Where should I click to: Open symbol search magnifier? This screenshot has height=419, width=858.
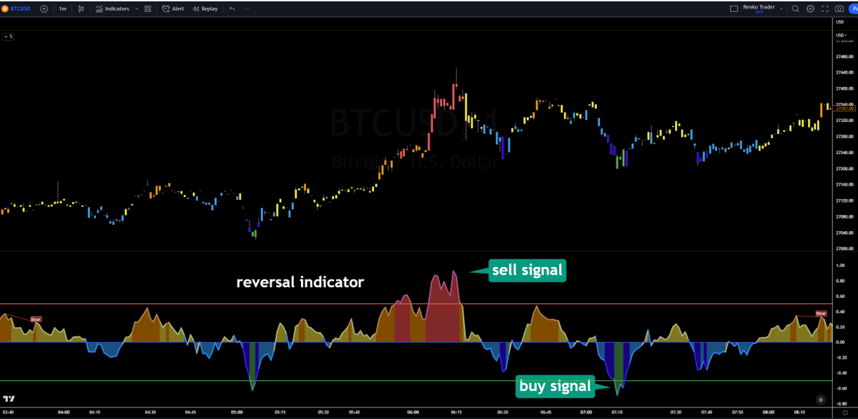pyautogui.click(x=795, y=9)
